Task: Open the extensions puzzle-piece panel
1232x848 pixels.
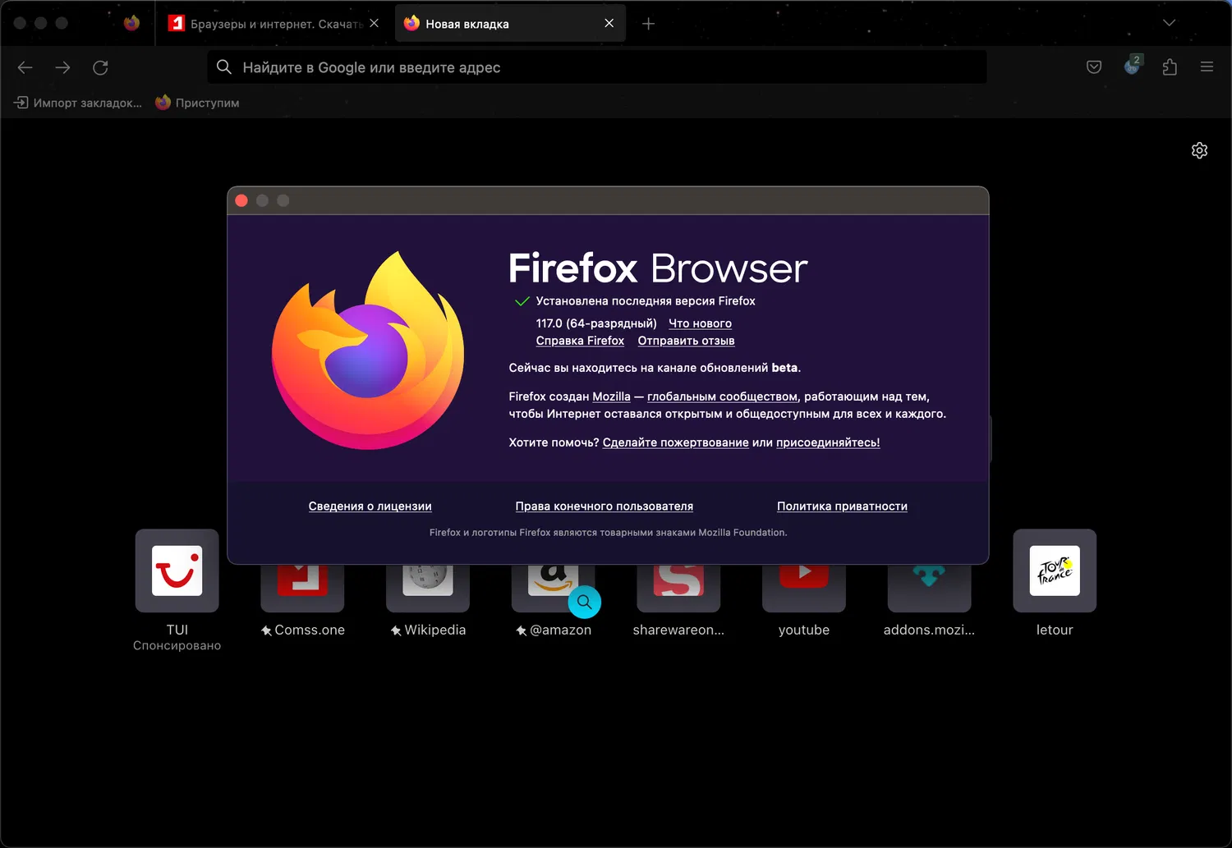Action: tap(1170, 67)
